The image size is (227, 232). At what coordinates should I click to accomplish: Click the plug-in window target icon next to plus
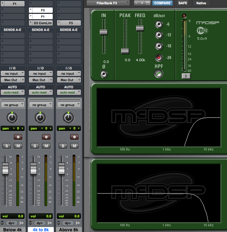point(148,3)
